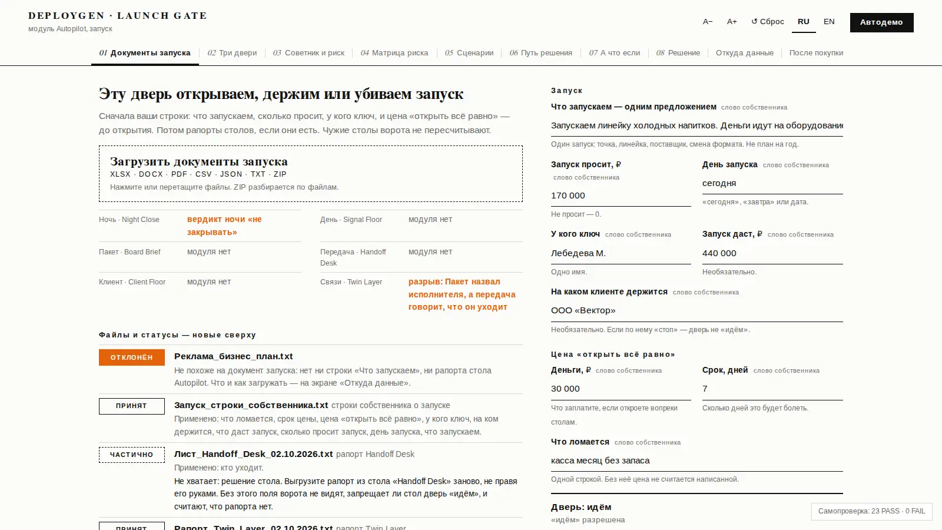
Task: Select the 06 Путь решения tab
Action: click(541, 53)
